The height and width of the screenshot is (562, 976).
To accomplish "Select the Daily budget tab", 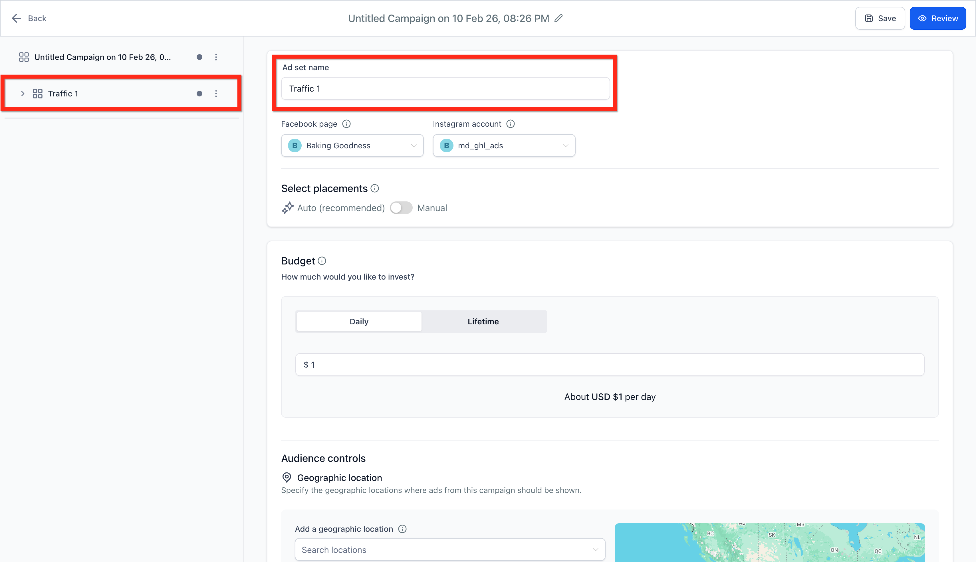I will 359,322.
